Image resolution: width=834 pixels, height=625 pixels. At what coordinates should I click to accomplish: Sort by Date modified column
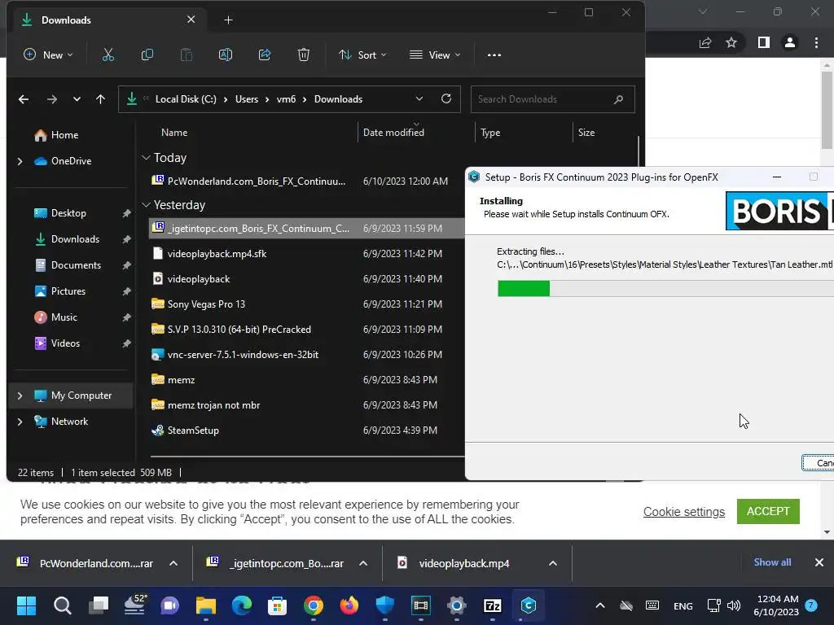pyautogui.click(x=393, y=133)
